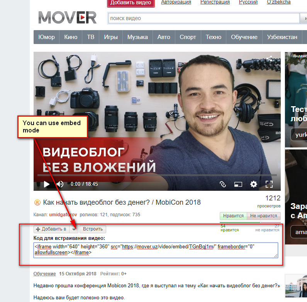
Task: Open the umidgafurov channel link
Action: pyautogui.click(x=63, y=214)
